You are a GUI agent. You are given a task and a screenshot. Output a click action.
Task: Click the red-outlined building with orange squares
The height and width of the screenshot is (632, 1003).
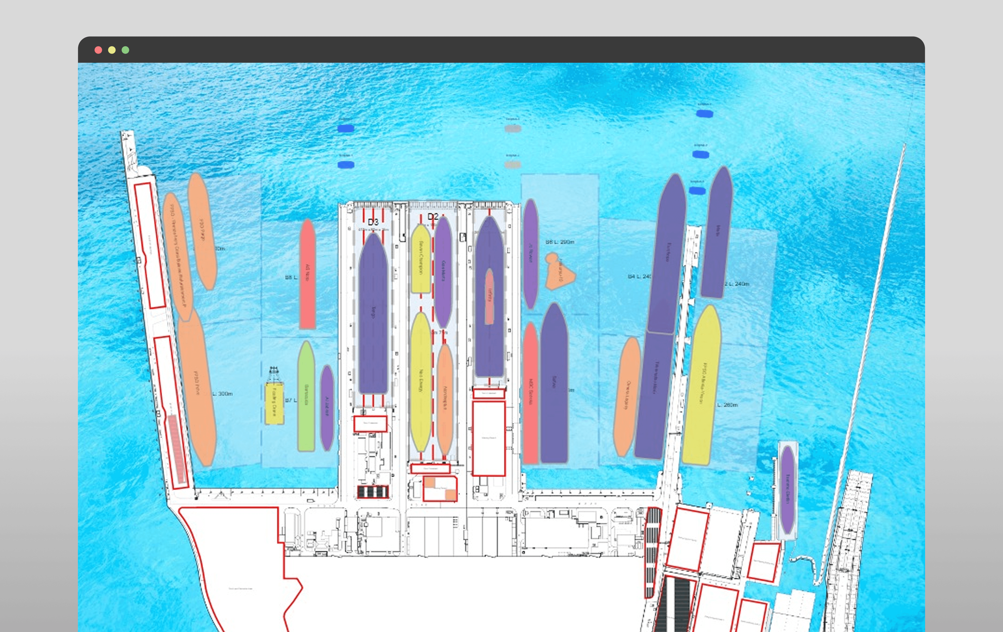pos(440,489)
